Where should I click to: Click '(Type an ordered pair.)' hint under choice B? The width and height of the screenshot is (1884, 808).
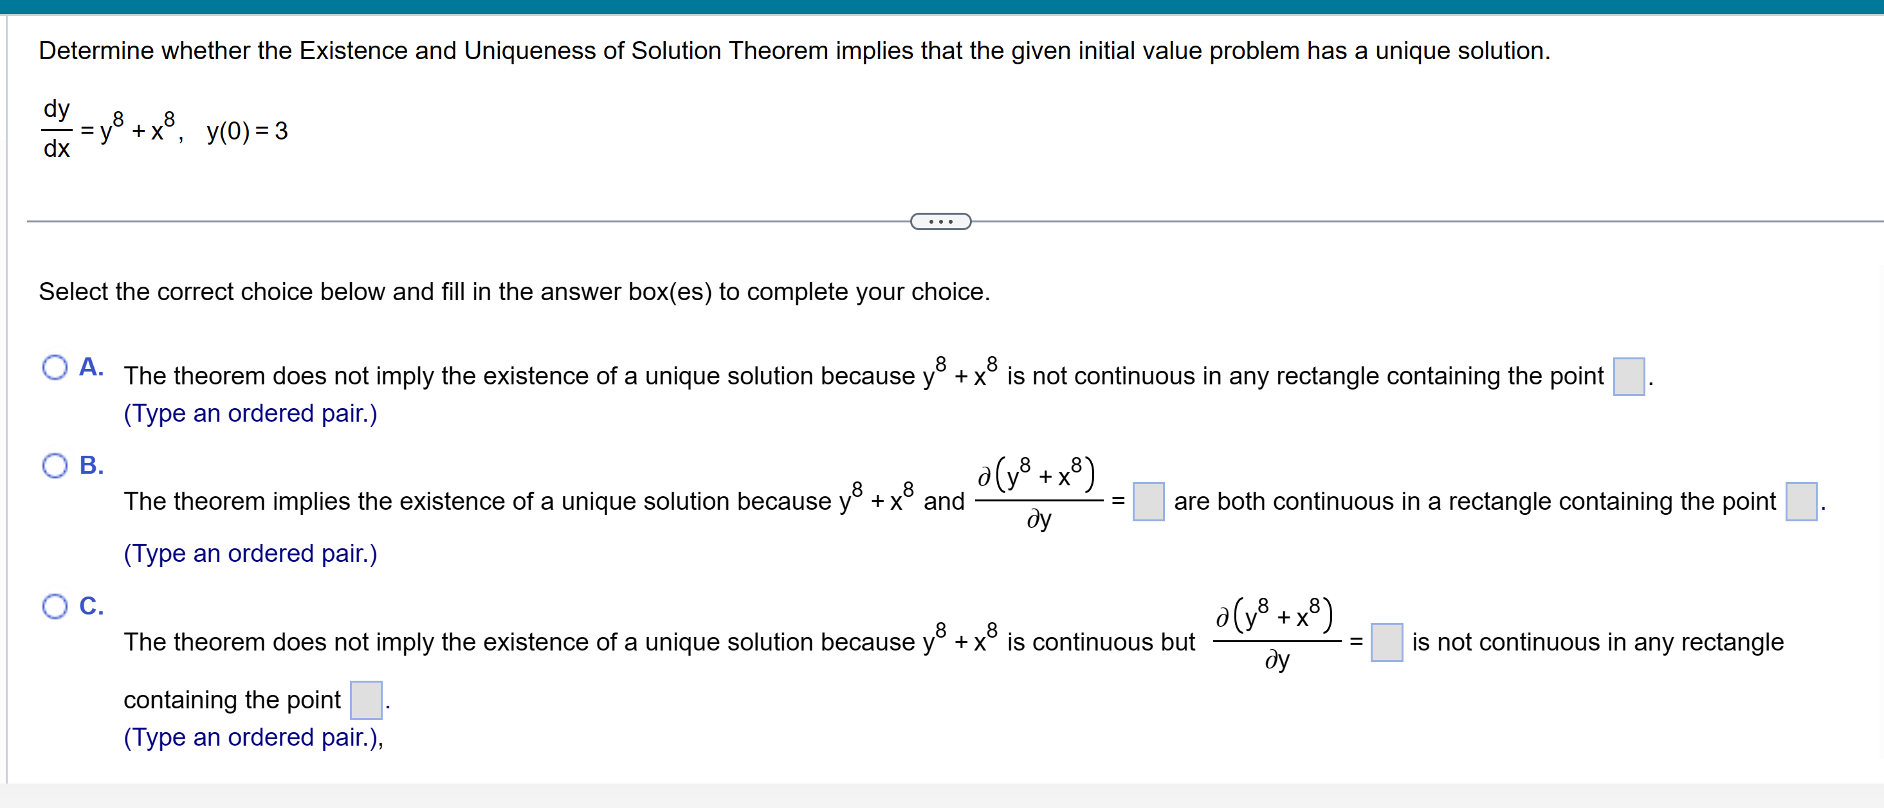click(251, 553)
